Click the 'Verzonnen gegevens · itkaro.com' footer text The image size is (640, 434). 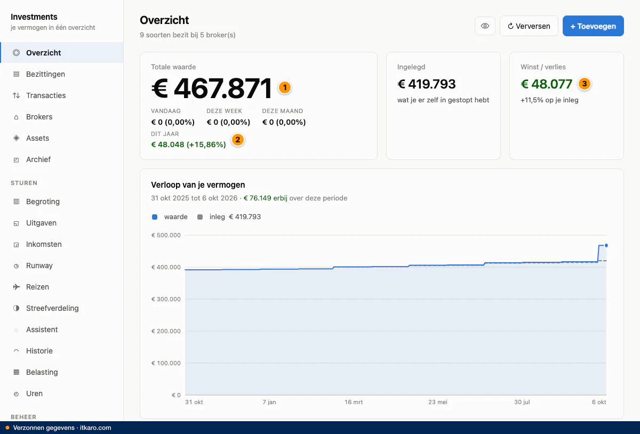(x=62, y=428)
